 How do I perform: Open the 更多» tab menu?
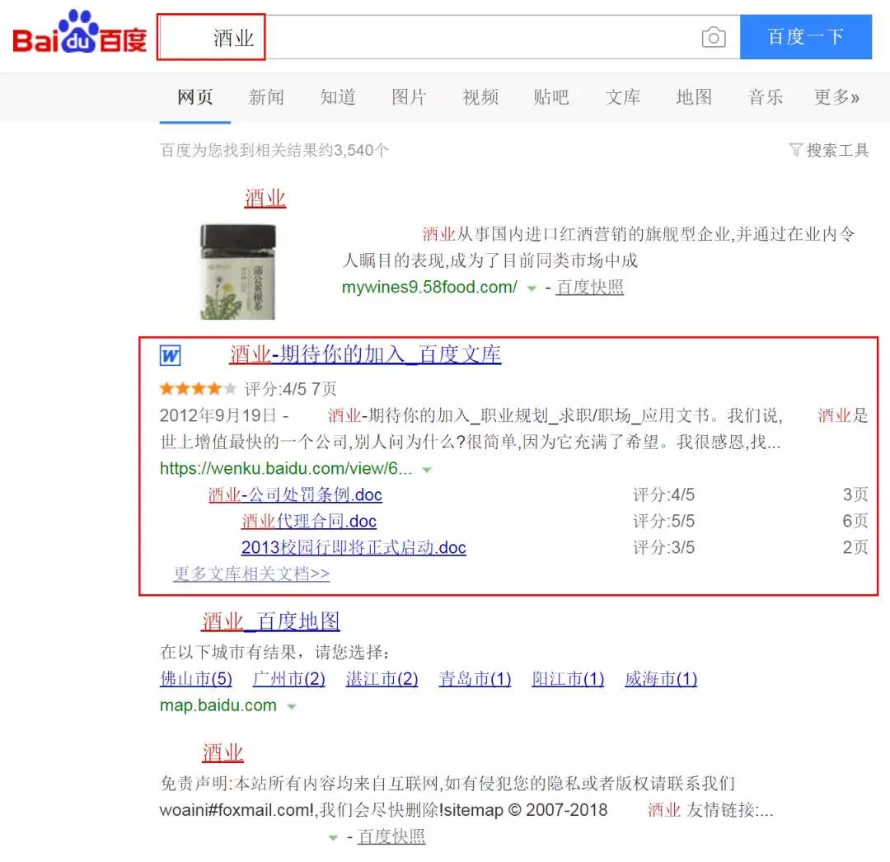click(x=836, y=97)
